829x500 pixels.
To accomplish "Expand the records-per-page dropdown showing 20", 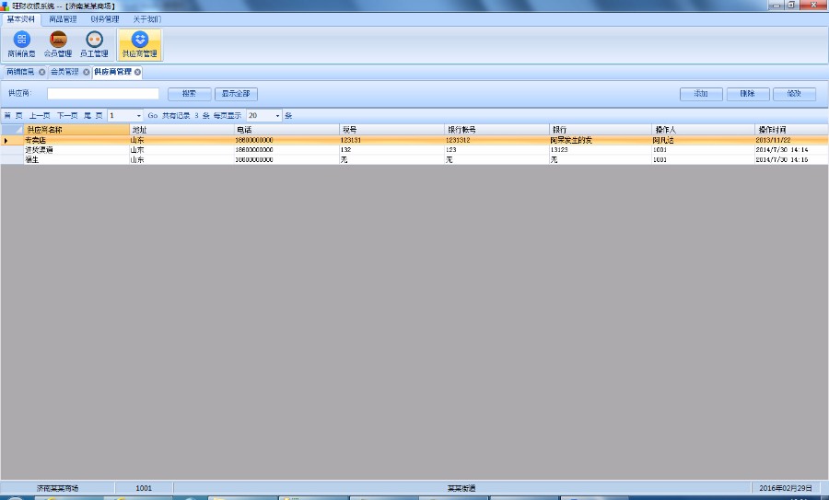I will 277,116.
